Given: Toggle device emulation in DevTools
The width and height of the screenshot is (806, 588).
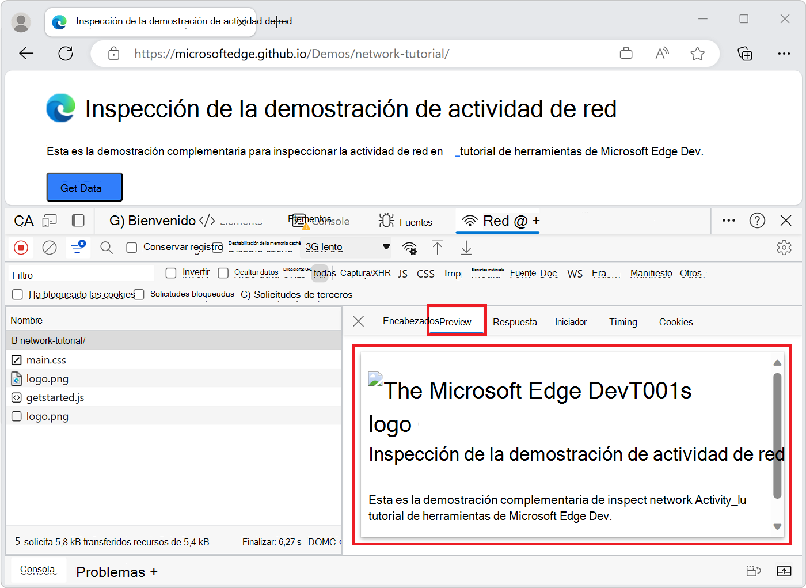Looking at the screenshot, I should click(50, 221).
